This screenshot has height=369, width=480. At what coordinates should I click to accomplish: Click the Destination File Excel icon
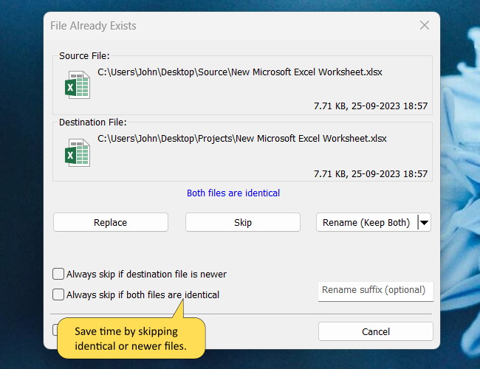77,152
